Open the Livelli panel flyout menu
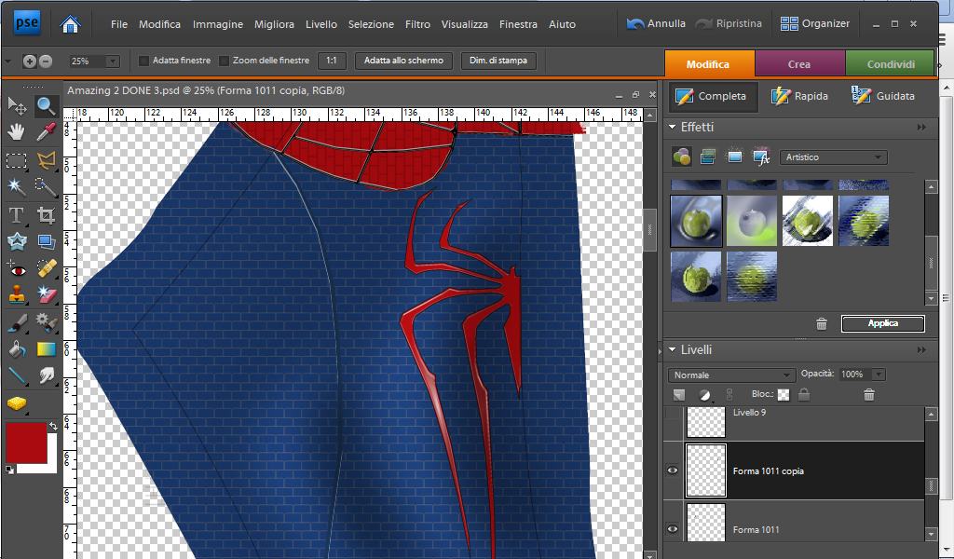The height and width of the screenshot is (559, 954). 921,349
